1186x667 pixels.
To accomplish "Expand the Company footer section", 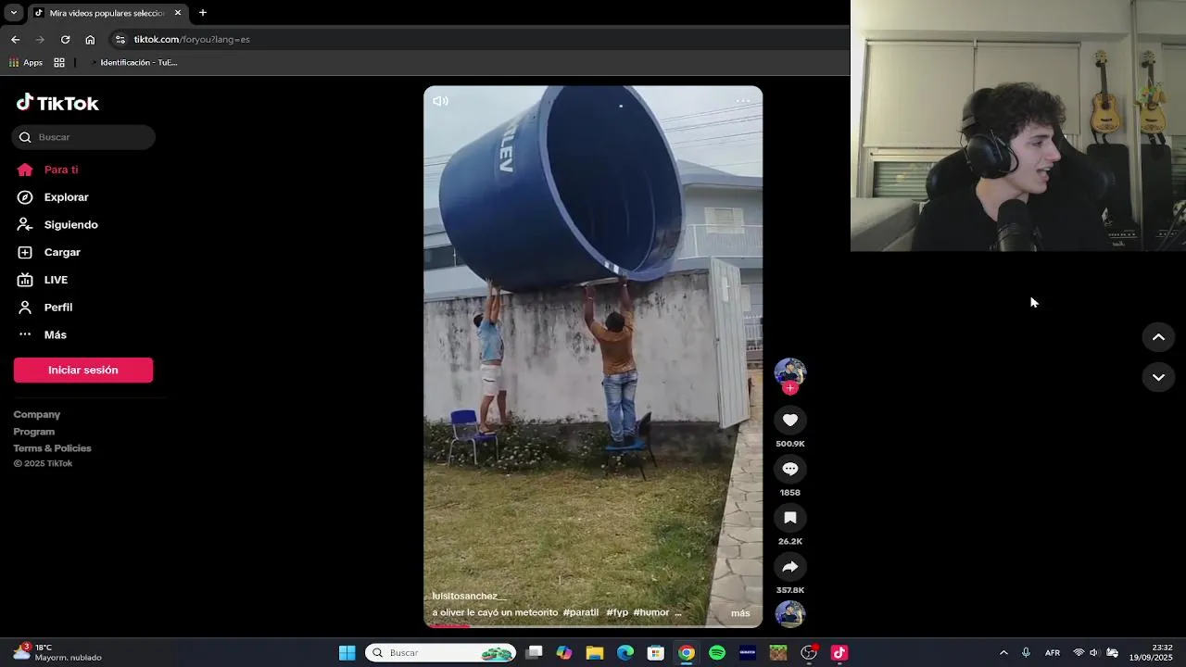I will 37,414.
